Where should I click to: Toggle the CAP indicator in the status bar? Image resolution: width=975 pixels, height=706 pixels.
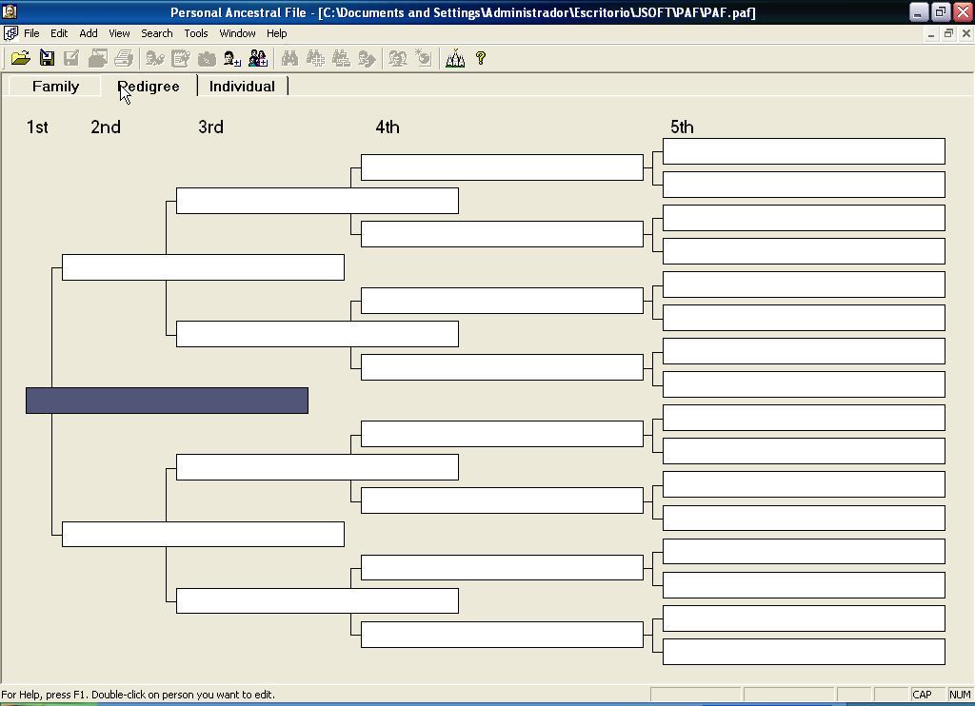(921, 694)
